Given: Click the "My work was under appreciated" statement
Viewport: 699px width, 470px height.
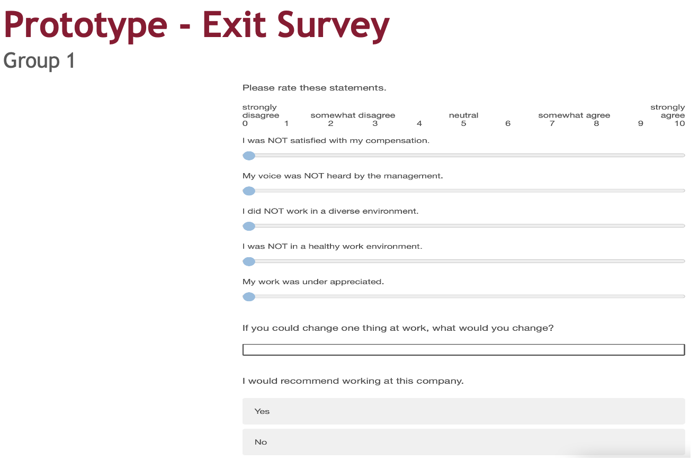Looking at the screenshot, I should (x=313, y=282).
